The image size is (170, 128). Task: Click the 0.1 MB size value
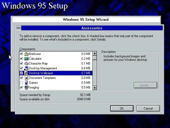86,63
